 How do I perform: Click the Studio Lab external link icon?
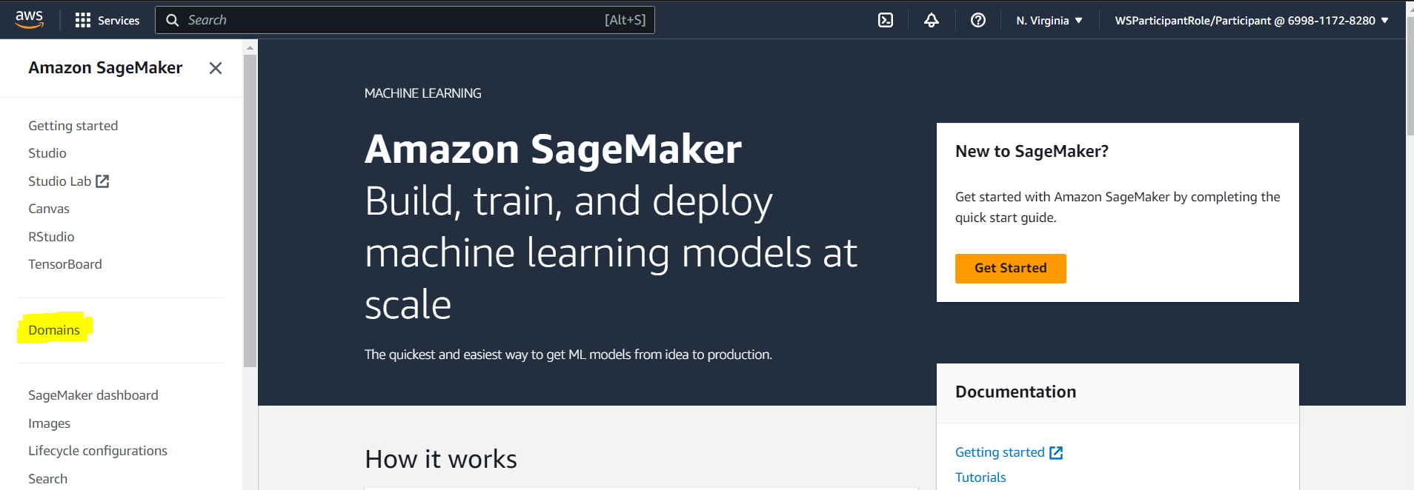[x=102, y=181]
